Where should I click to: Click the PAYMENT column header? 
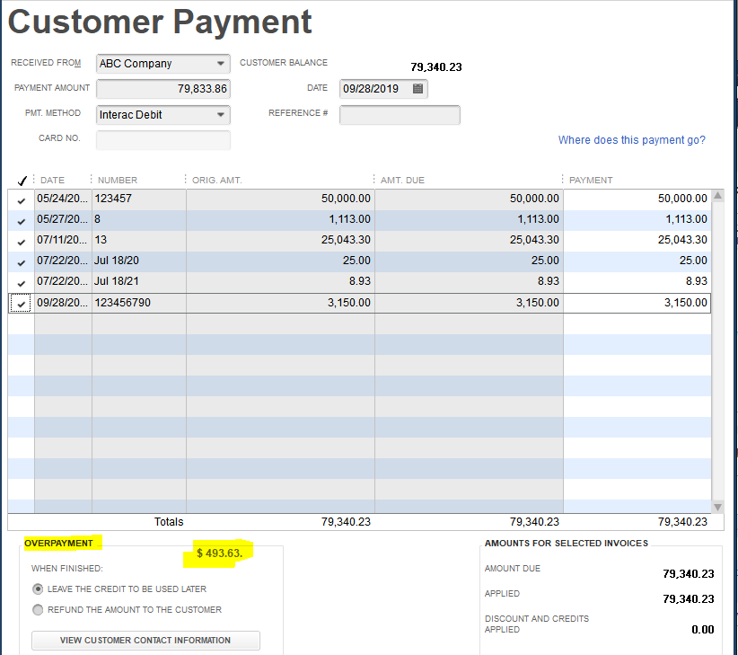tap(591, 181)
